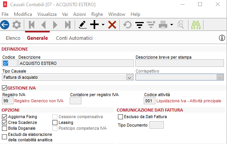The width and height of the screenshot is (227, 144).
Task: Go to the previous record
Action: [x=44, y=25]
